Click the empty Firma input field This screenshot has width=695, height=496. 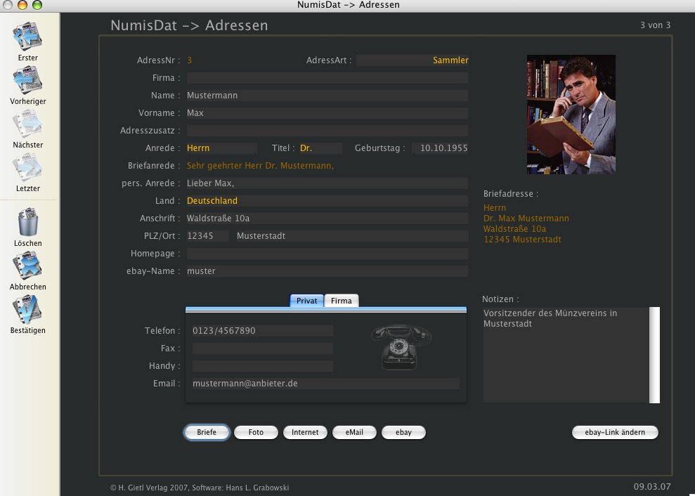point(327,78)
